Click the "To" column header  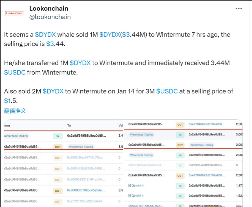tap(69, 125)
